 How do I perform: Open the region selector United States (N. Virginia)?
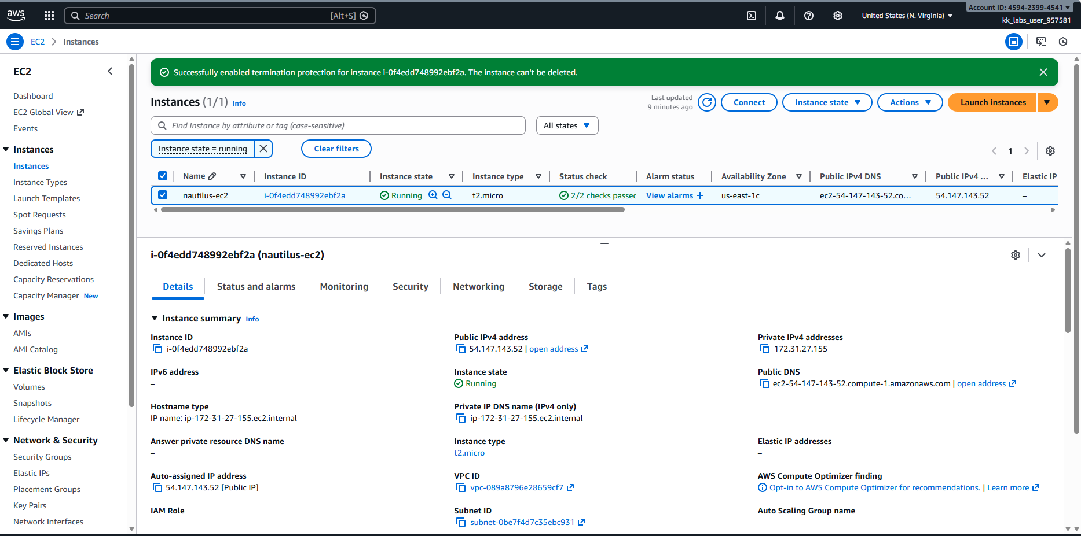coord(907,16)
